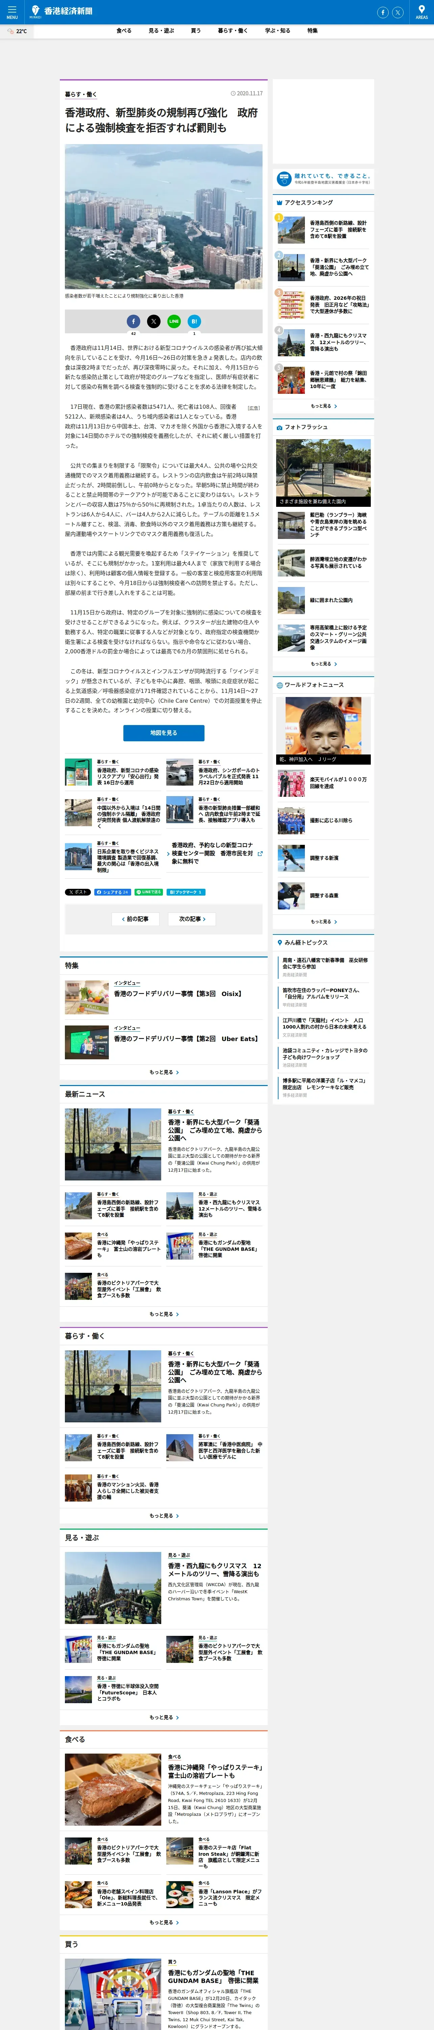This screenshot has height=2030, width=434.
Task: Share article via round Facebook icon
Action: tap(133, 321)
